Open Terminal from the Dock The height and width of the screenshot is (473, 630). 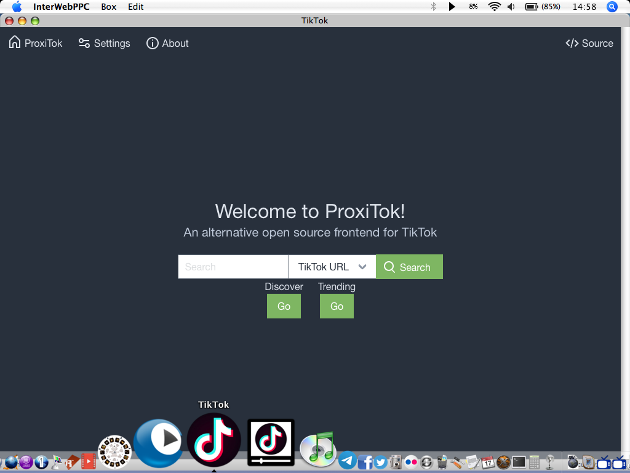pos(519,462)
